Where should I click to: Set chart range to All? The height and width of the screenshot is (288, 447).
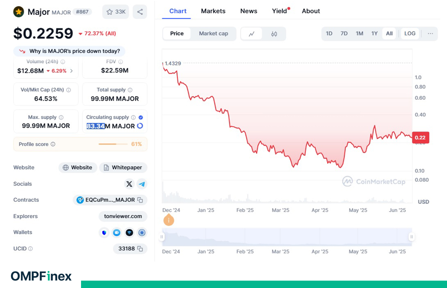click(x=389, y=33)
